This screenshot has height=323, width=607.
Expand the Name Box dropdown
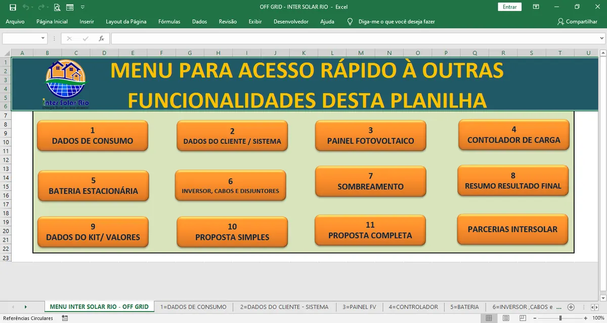coord(43,38)
